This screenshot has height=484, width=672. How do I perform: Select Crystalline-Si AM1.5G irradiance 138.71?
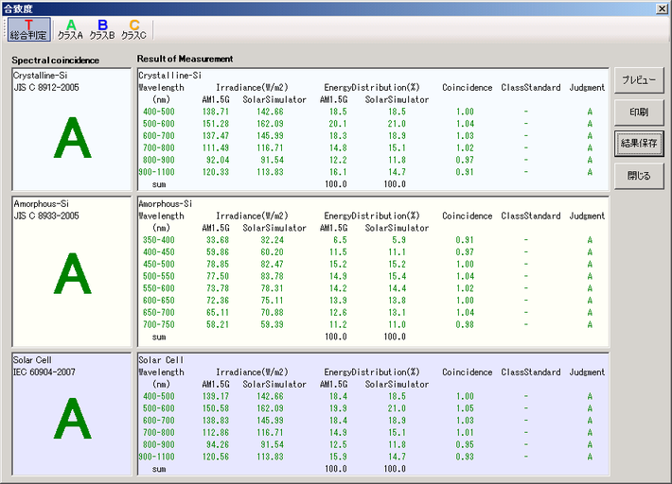pyautogui.click(x=216, y=112)
